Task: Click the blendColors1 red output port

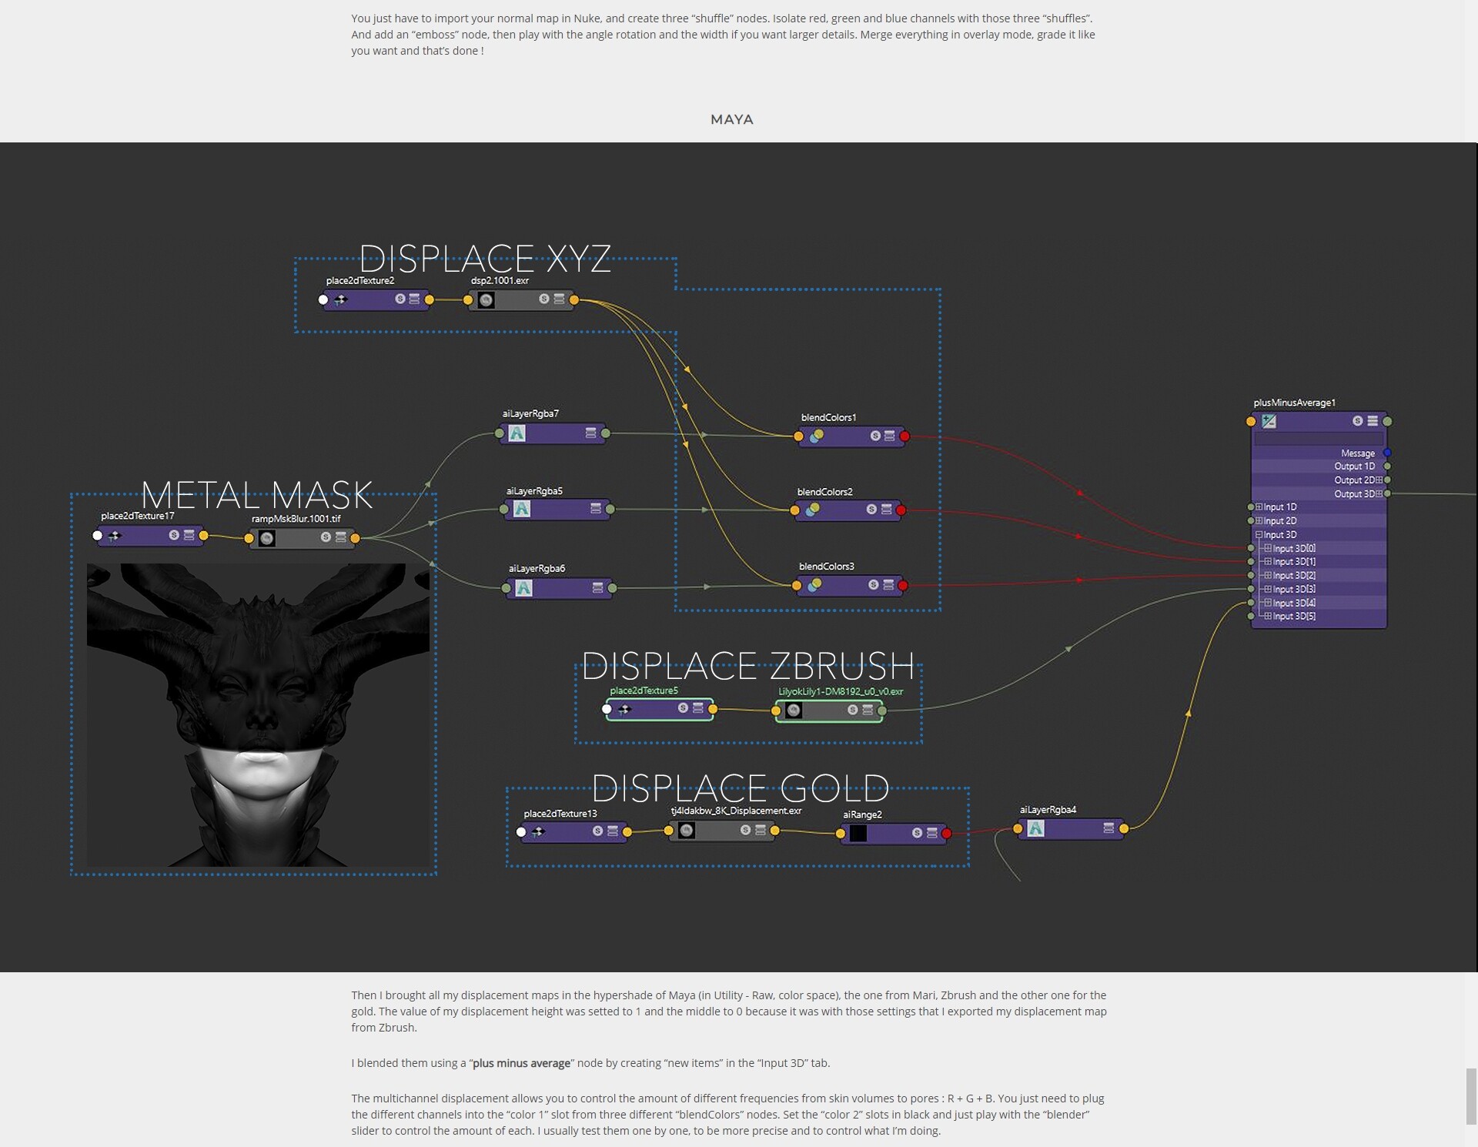Action: [x=905, y=436]
